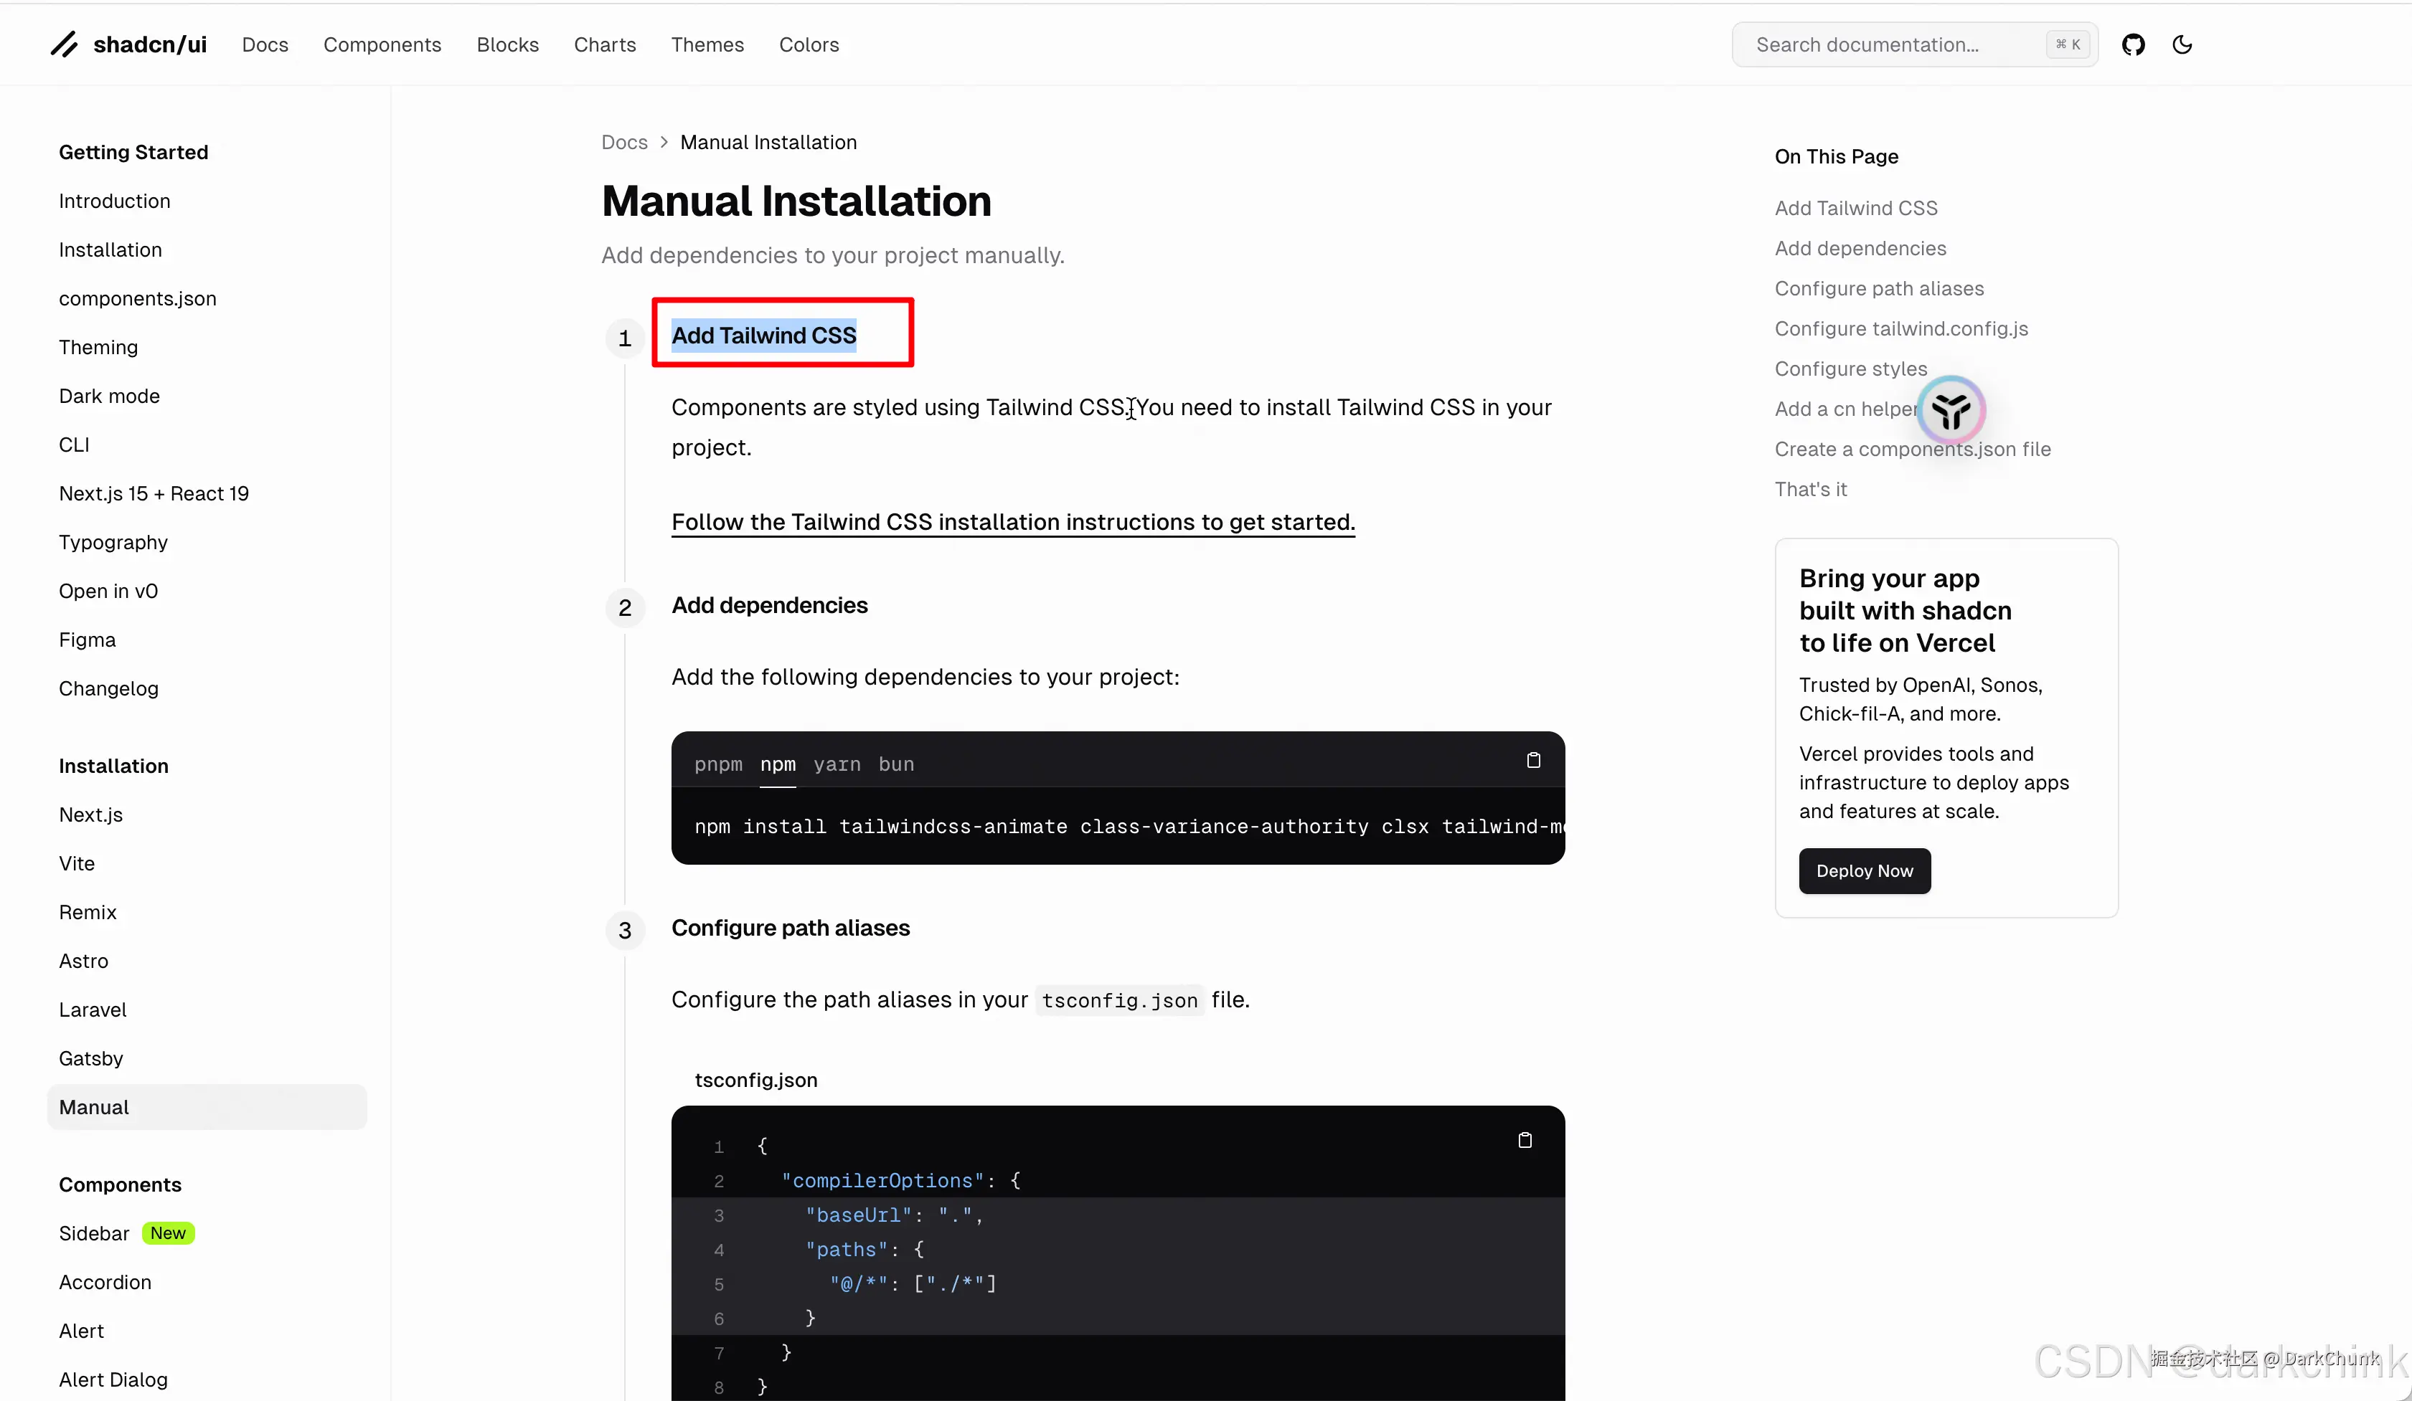Viewport: 2412px width, 1401px height.
Task: Copy the tsconfig.json code block
Action: (1525, 1140)
